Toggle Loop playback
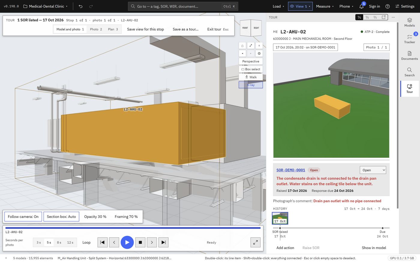The height and width of the screenshot is (262, 420). [86, 243]
